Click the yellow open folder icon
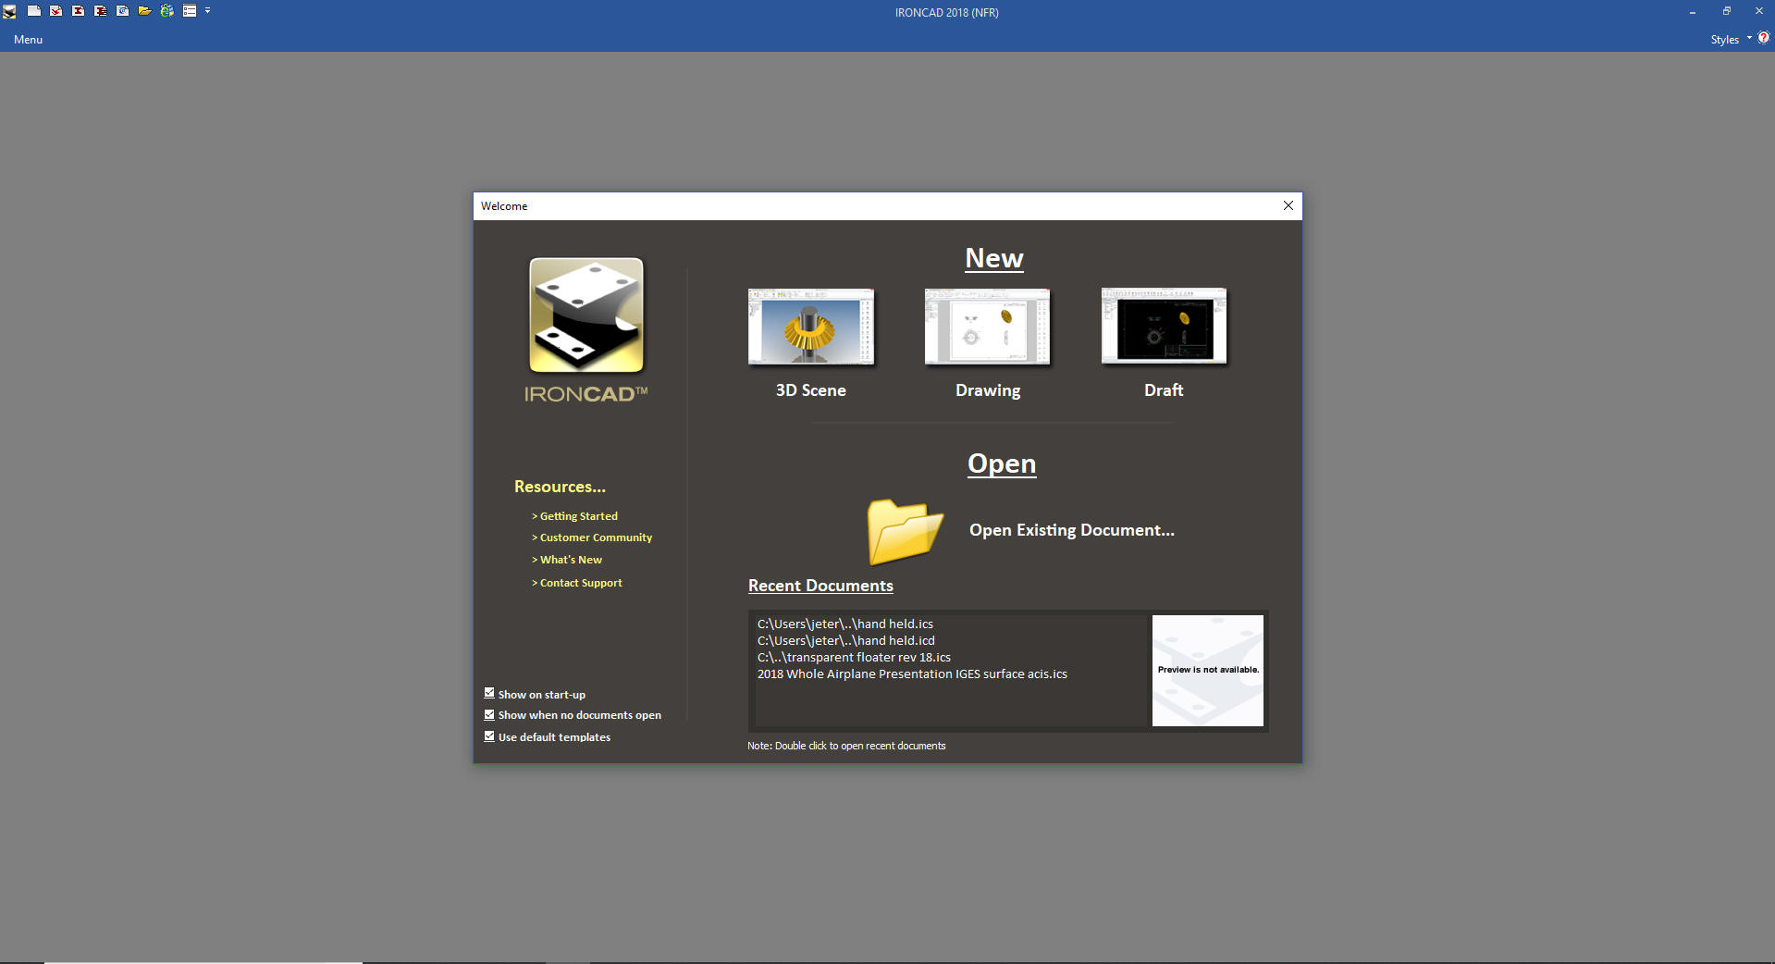 pos(905,531)
